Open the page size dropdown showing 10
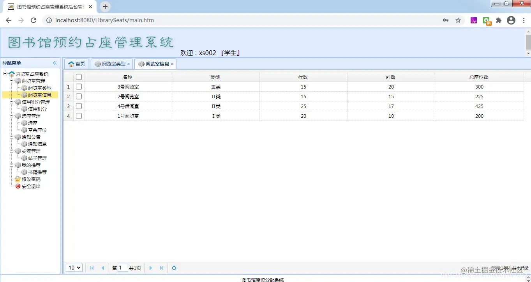Image resolution: width=531 pixels, height=282 pixels. pos(74,268)
